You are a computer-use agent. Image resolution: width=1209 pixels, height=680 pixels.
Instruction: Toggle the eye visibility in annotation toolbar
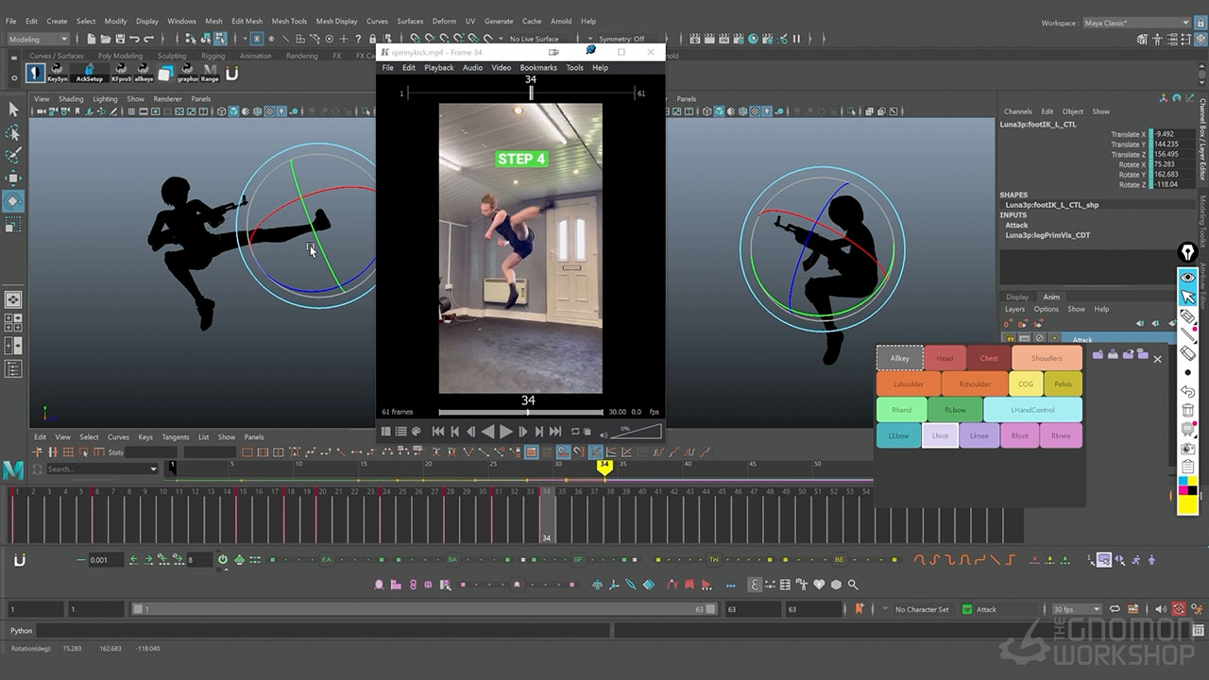pos(1188,277)
